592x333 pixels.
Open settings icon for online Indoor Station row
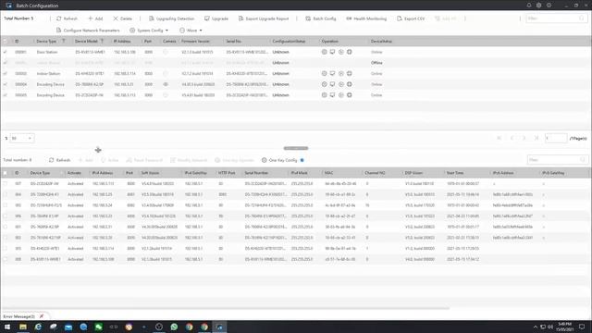click(324, 74)
